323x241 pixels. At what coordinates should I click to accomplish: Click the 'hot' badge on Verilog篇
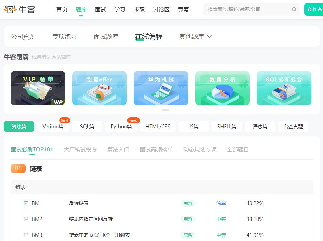(65, 121)
